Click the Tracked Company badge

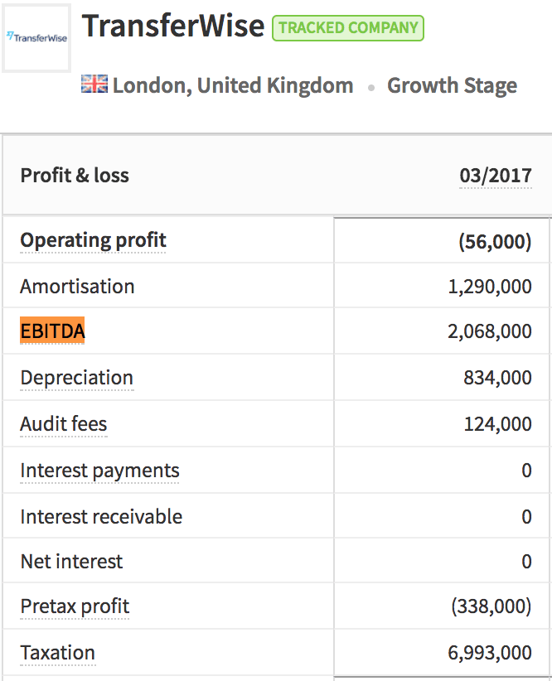tap(348, 28)
